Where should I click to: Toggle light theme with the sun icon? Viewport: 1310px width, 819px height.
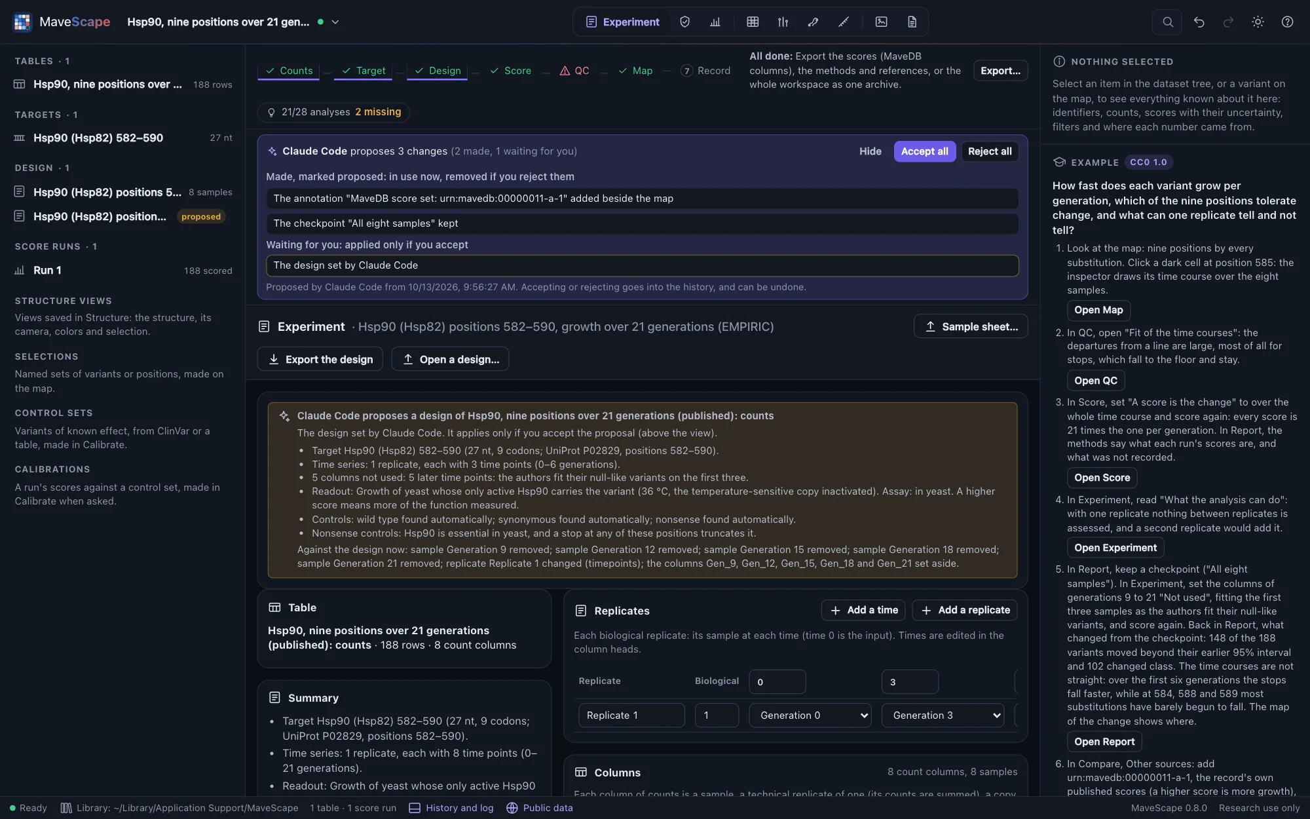[x=1258, y=22]
